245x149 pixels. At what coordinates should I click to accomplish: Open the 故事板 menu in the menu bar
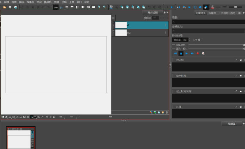[30, 2]
